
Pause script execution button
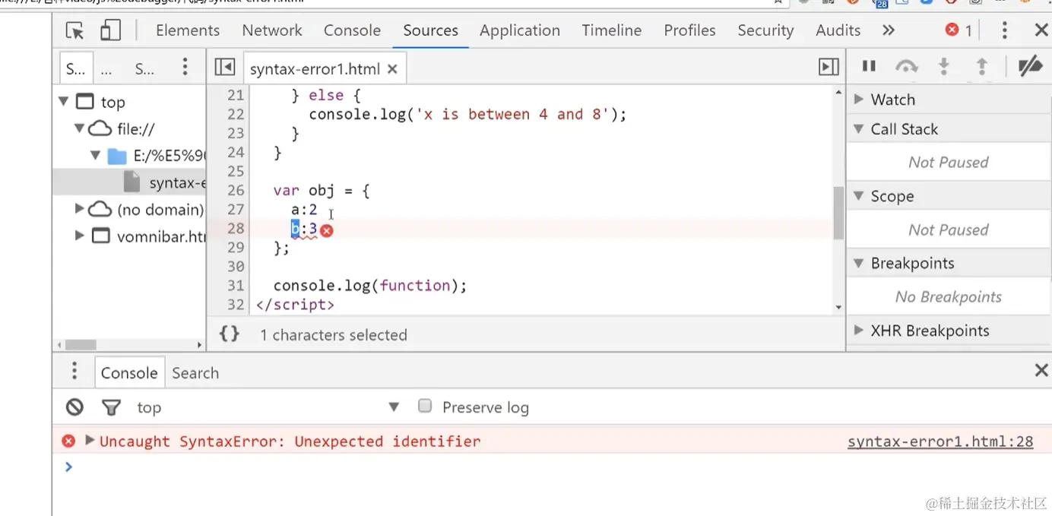(x=869, y=67)
